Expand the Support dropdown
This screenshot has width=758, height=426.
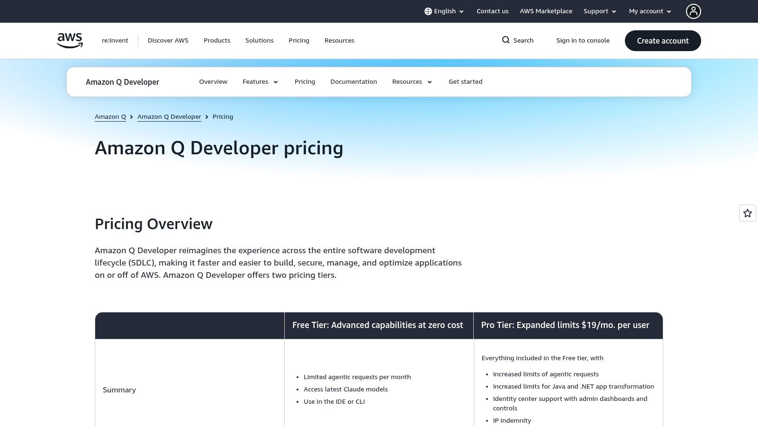point(600,11)
